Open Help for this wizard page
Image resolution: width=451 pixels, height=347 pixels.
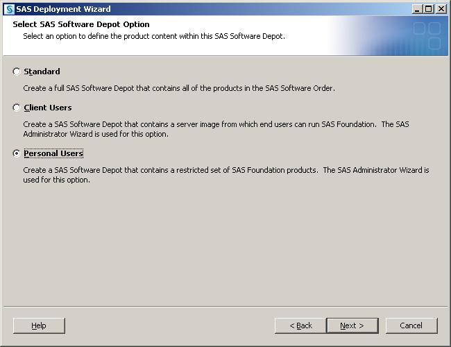tap(39, 325)
